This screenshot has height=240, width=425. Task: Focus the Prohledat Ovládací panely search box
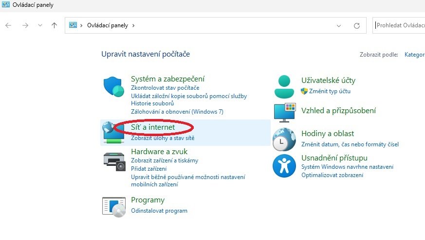pyautogui.click(x=399, y=25)
